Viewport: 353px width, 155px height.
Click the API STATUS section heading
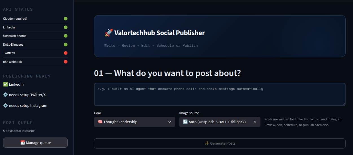(18, 9)
